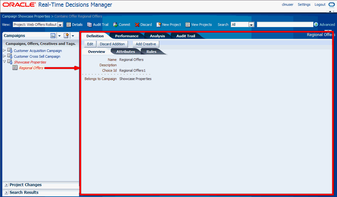Select the Attributes sub-tab
Image resolution: width=337 pixels, height=197 pixels.
click(x=126, y=52)
